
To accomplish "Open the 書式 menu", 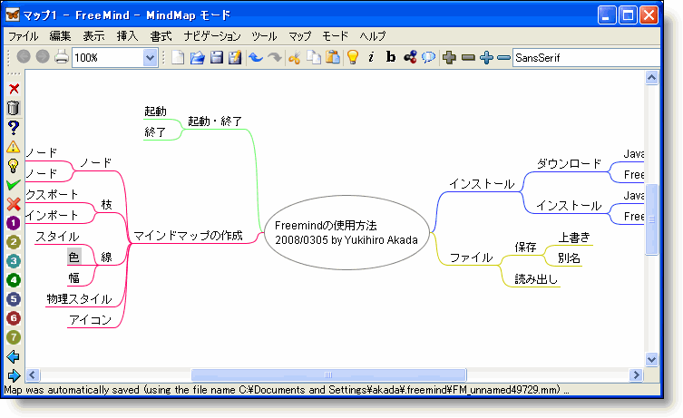I will pyautogui.click(x=161, y=36).
